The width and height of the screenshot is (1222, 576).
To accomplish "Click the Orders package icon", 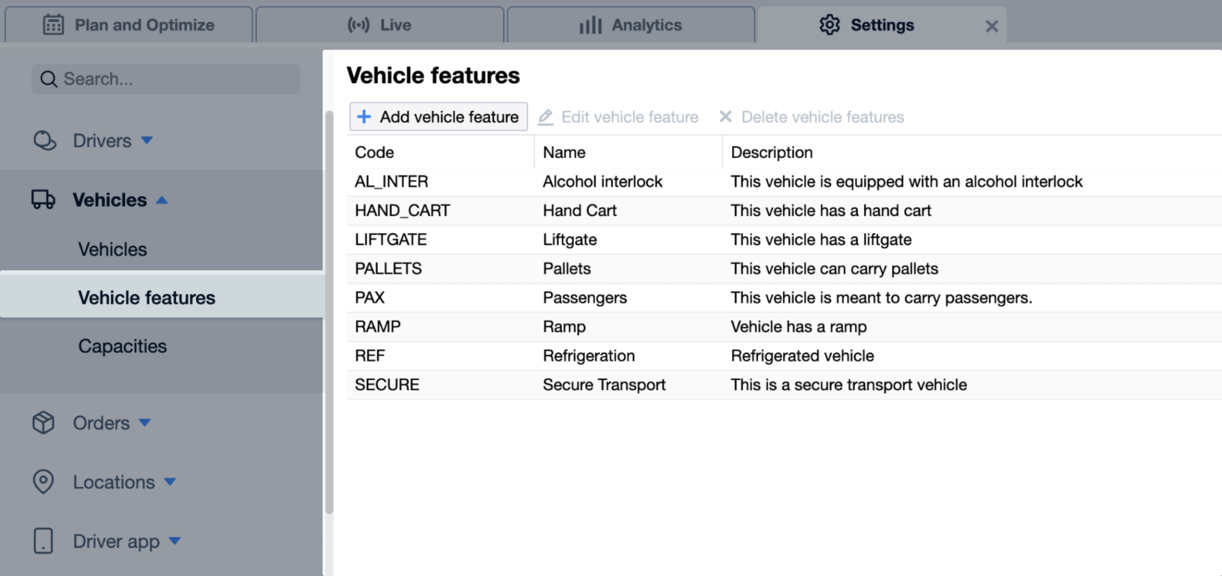I will pos(43,422).
